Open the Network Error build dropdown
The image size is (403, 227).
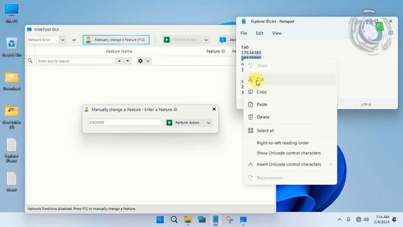coord(62,40)
